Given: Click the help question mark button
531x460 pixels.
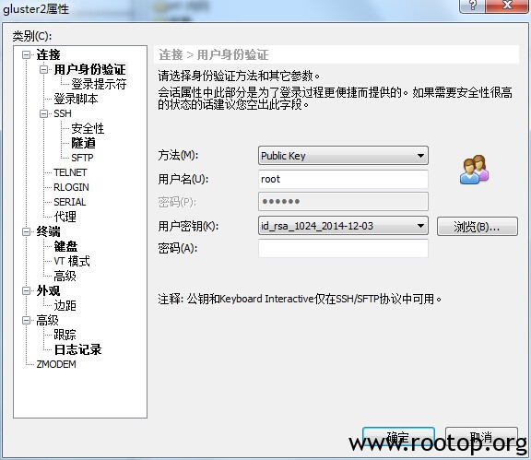Looking at the screenshot, I should click(473, 6).
